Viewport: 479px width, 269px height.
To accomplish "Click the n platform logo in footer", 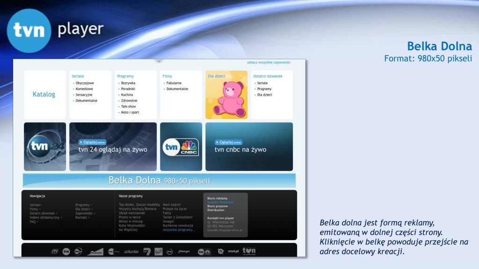I will point(221,251).
